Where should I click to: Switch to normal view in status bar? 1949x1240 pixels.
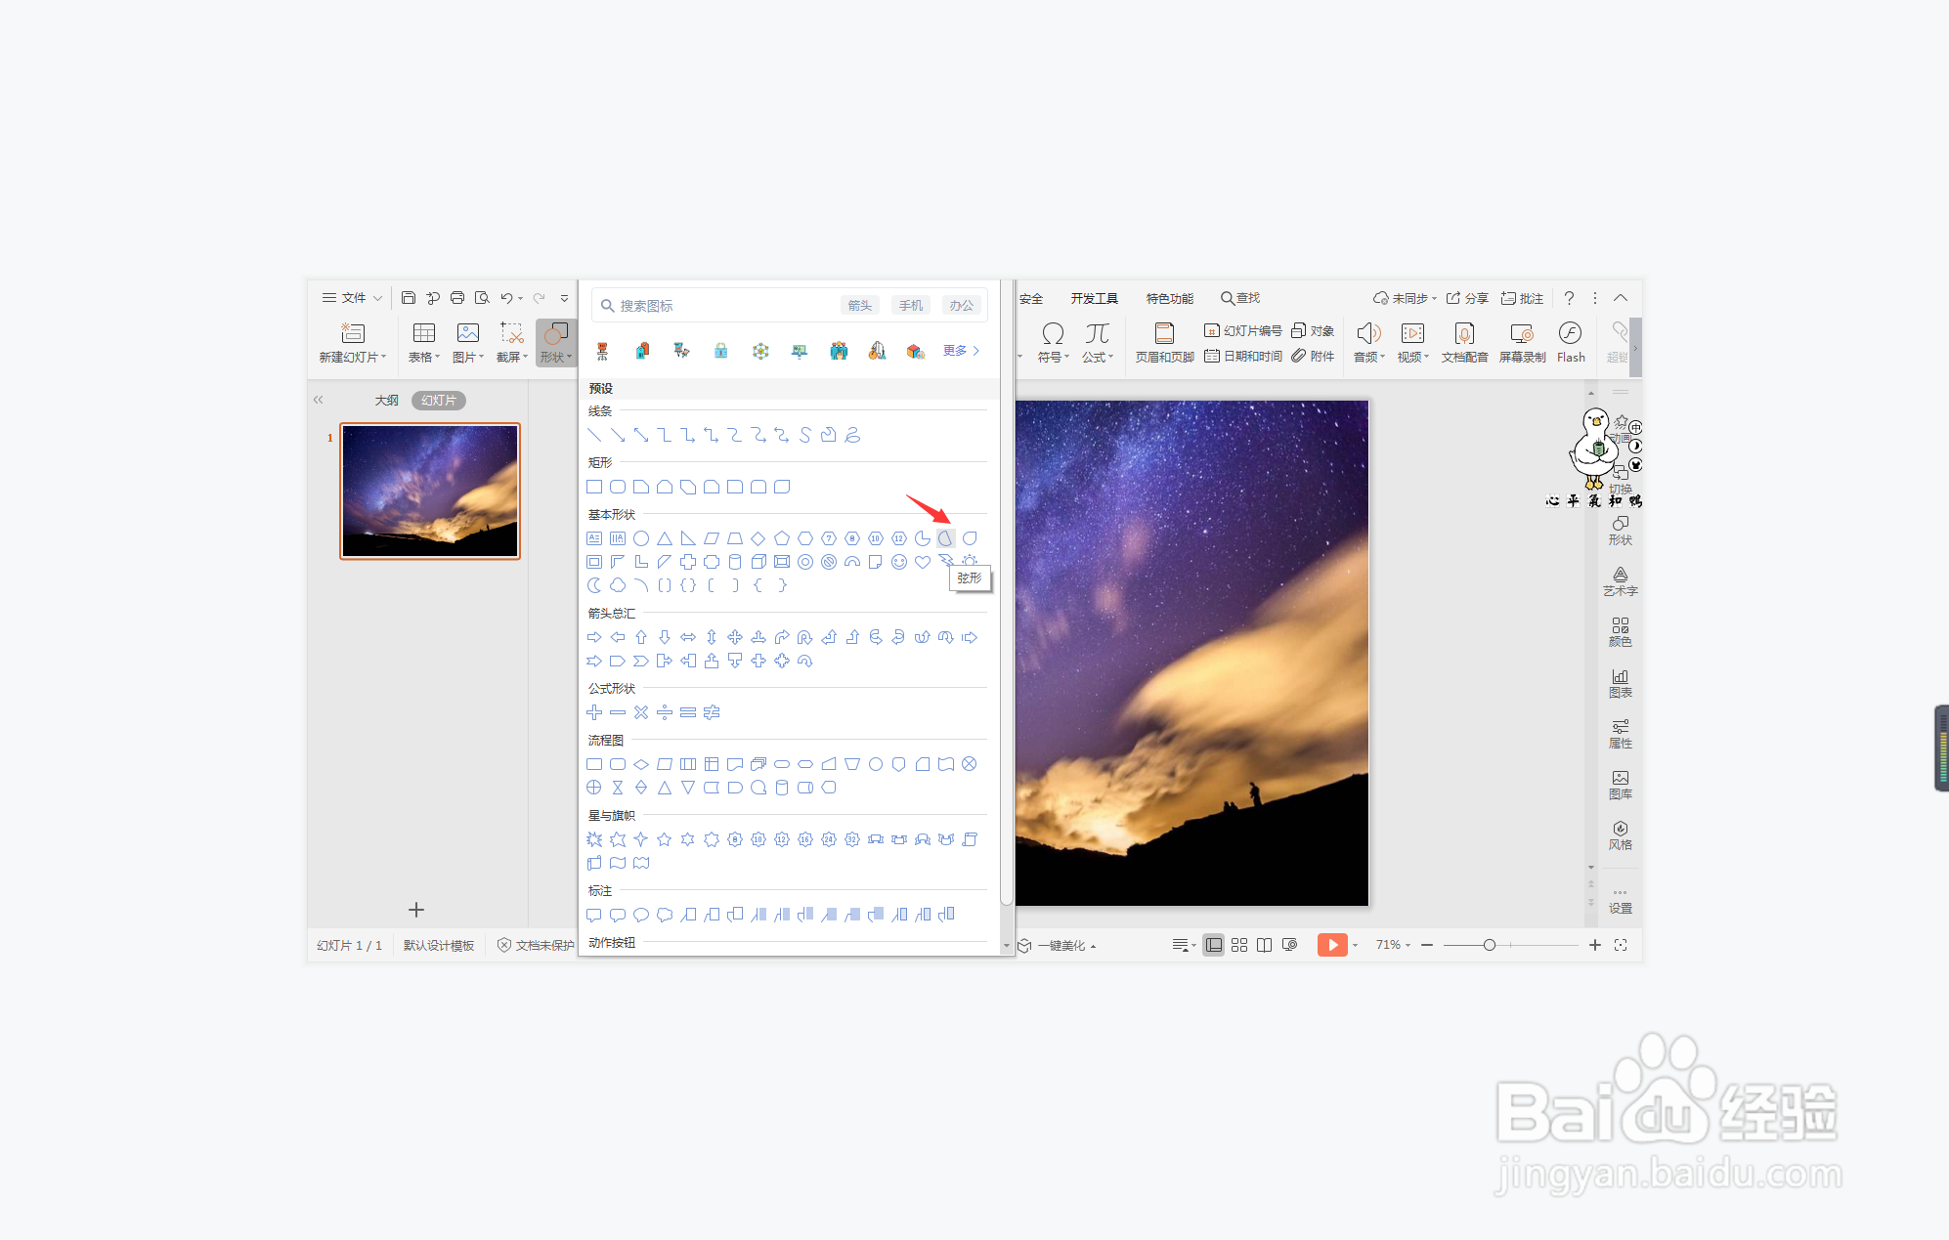coord(1213,945)
